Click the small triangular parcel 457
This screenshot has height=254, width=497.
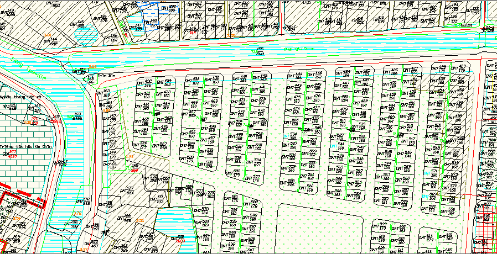point(82,71)
